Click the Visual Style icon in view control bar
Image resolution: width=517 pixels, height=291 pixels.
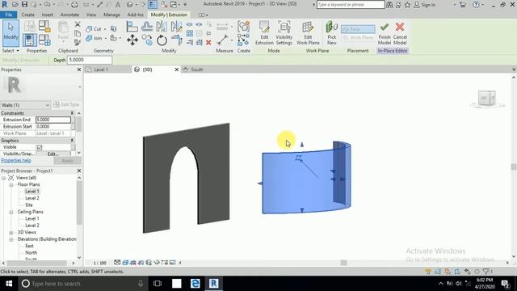[x=125, y=263]
